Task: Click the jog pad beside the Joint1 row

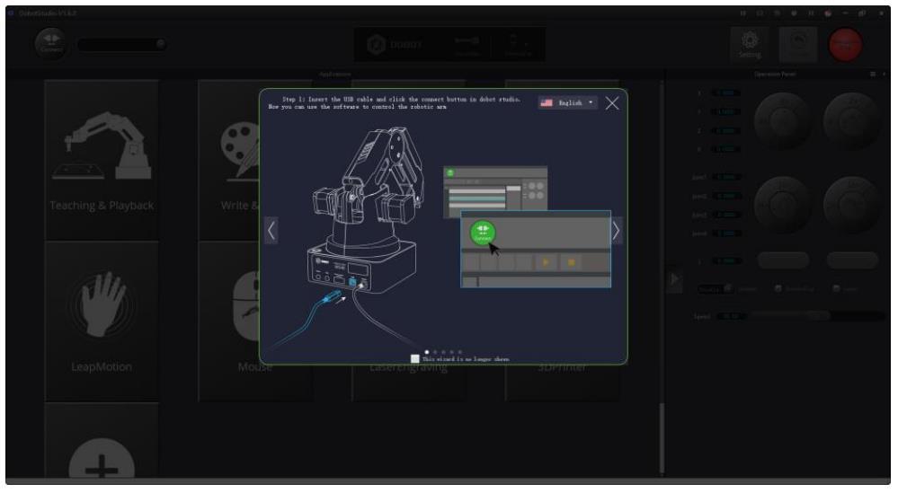Action: coord(782,204)
